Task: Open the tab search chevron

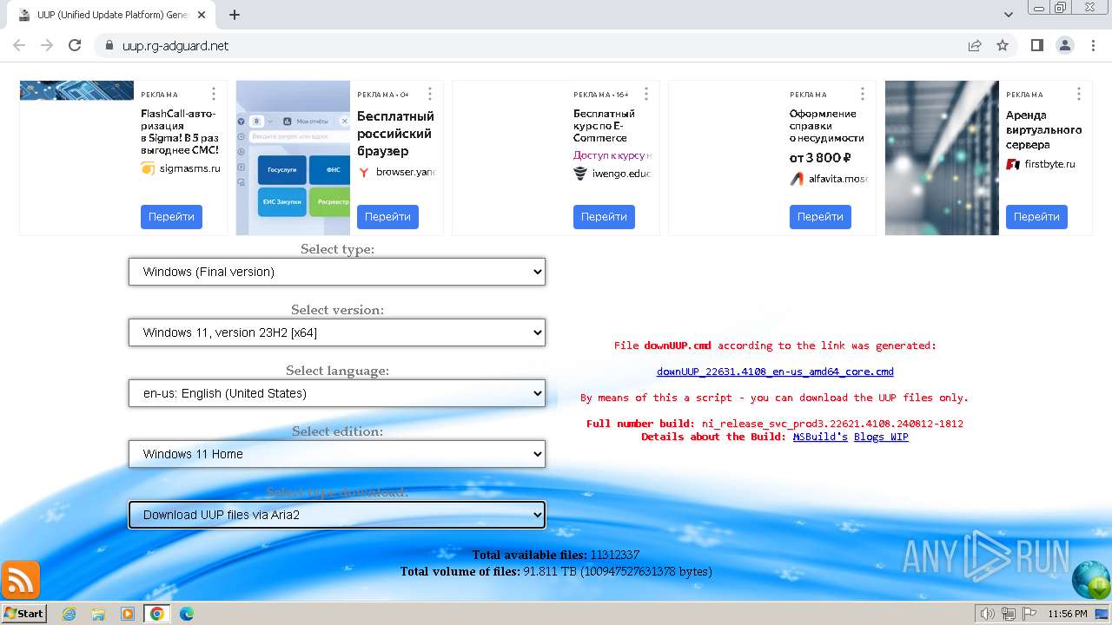Action: coord(1009,15)
